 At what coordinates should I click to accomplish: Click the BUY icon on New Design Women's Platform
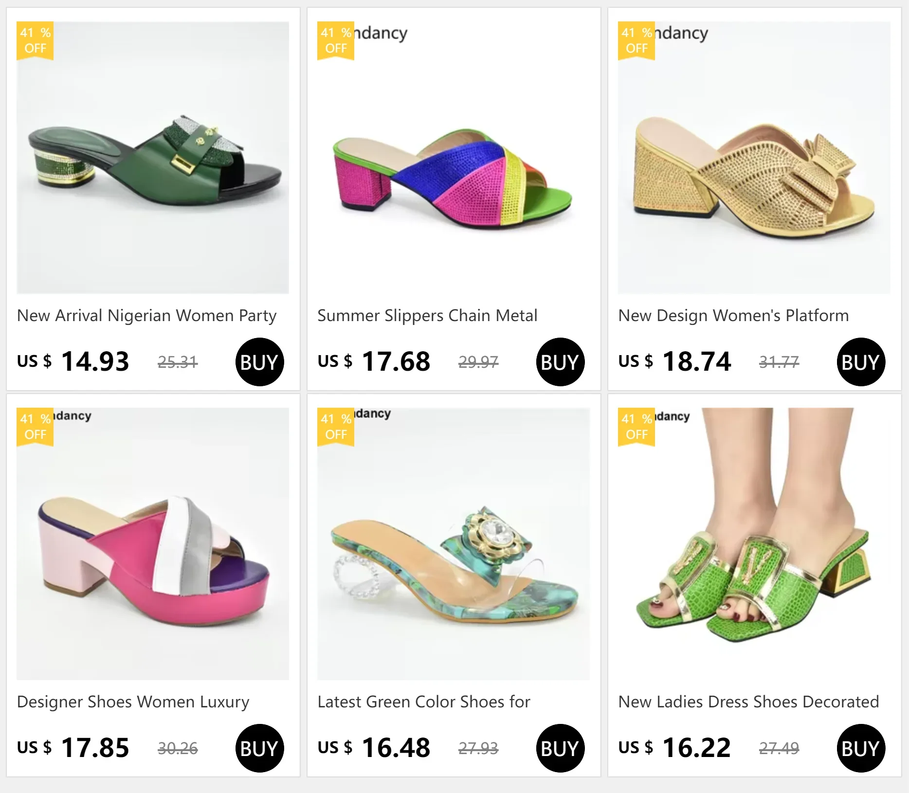[860, 361]
